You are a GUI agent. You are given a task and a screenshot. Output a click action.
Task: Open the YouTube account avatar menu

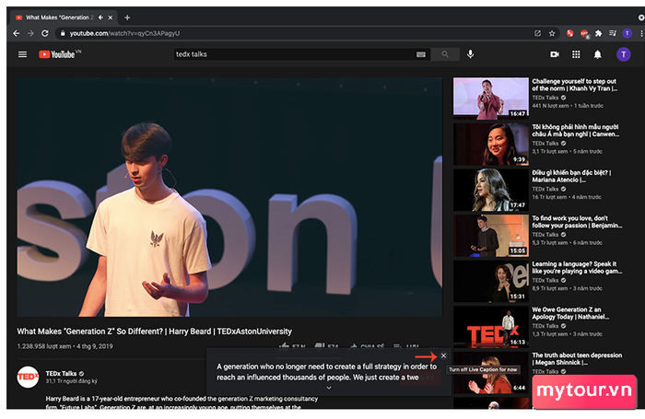point(624,54)
